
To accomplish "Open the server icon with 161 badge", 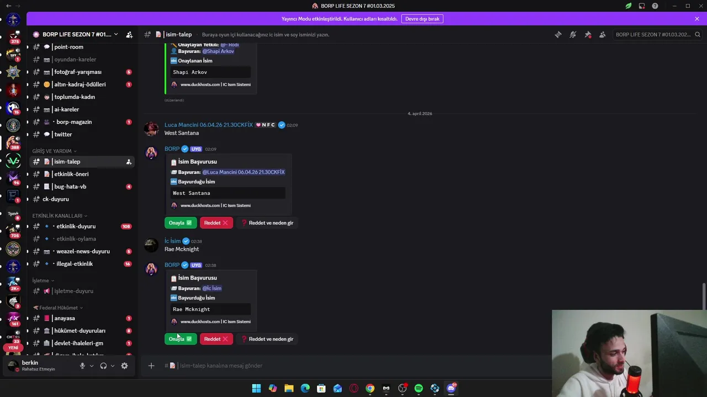I will tap(13, 319).
